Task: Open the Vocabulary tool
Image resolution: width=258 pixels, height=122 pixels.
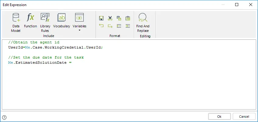Action: click(61, 21)
